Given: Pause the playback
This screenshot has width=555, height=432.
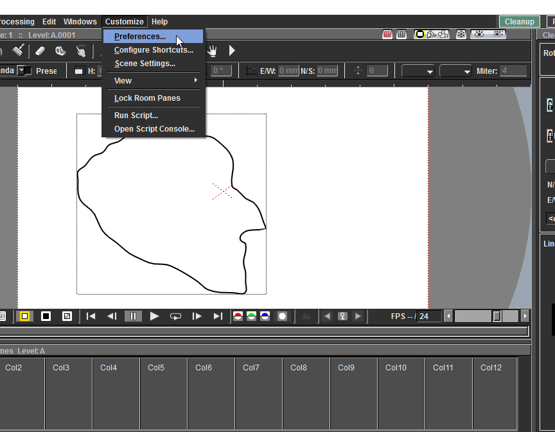Looking at the screenshot, I should click(x=133, y=316).
